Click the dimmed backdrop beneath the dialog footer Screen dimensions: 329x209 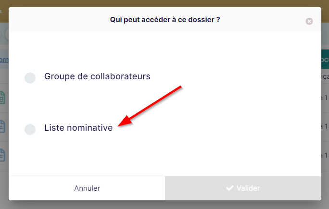[x=164, y=205]
